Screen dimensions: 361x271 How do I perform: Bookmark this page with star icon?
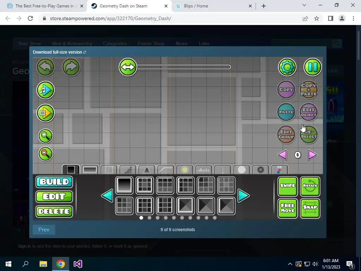[x=317, y=18]
